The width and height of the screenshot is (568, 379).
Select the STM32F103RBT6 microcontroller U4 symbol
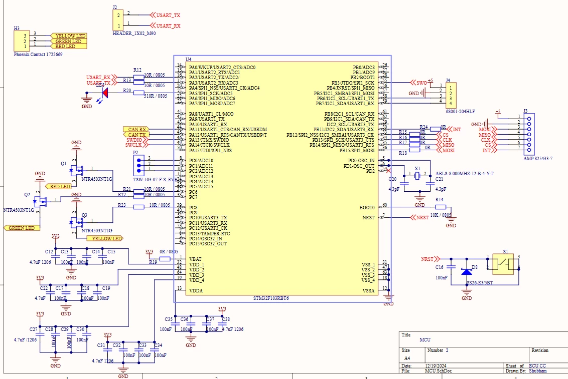coord(282,178)
